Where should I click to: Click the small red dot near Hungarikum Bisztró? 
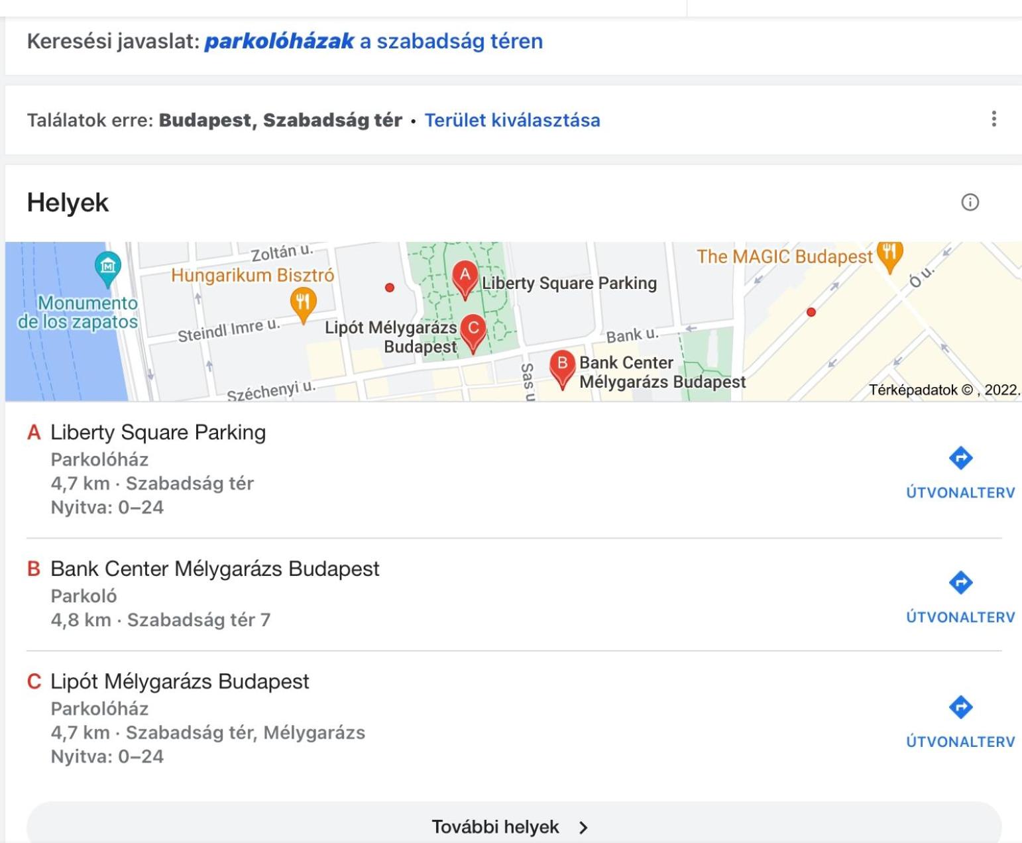click(390, 287)
